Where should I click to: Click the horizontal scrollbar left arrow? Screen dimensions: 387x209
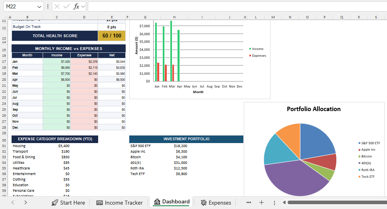[x=284, y=203]
